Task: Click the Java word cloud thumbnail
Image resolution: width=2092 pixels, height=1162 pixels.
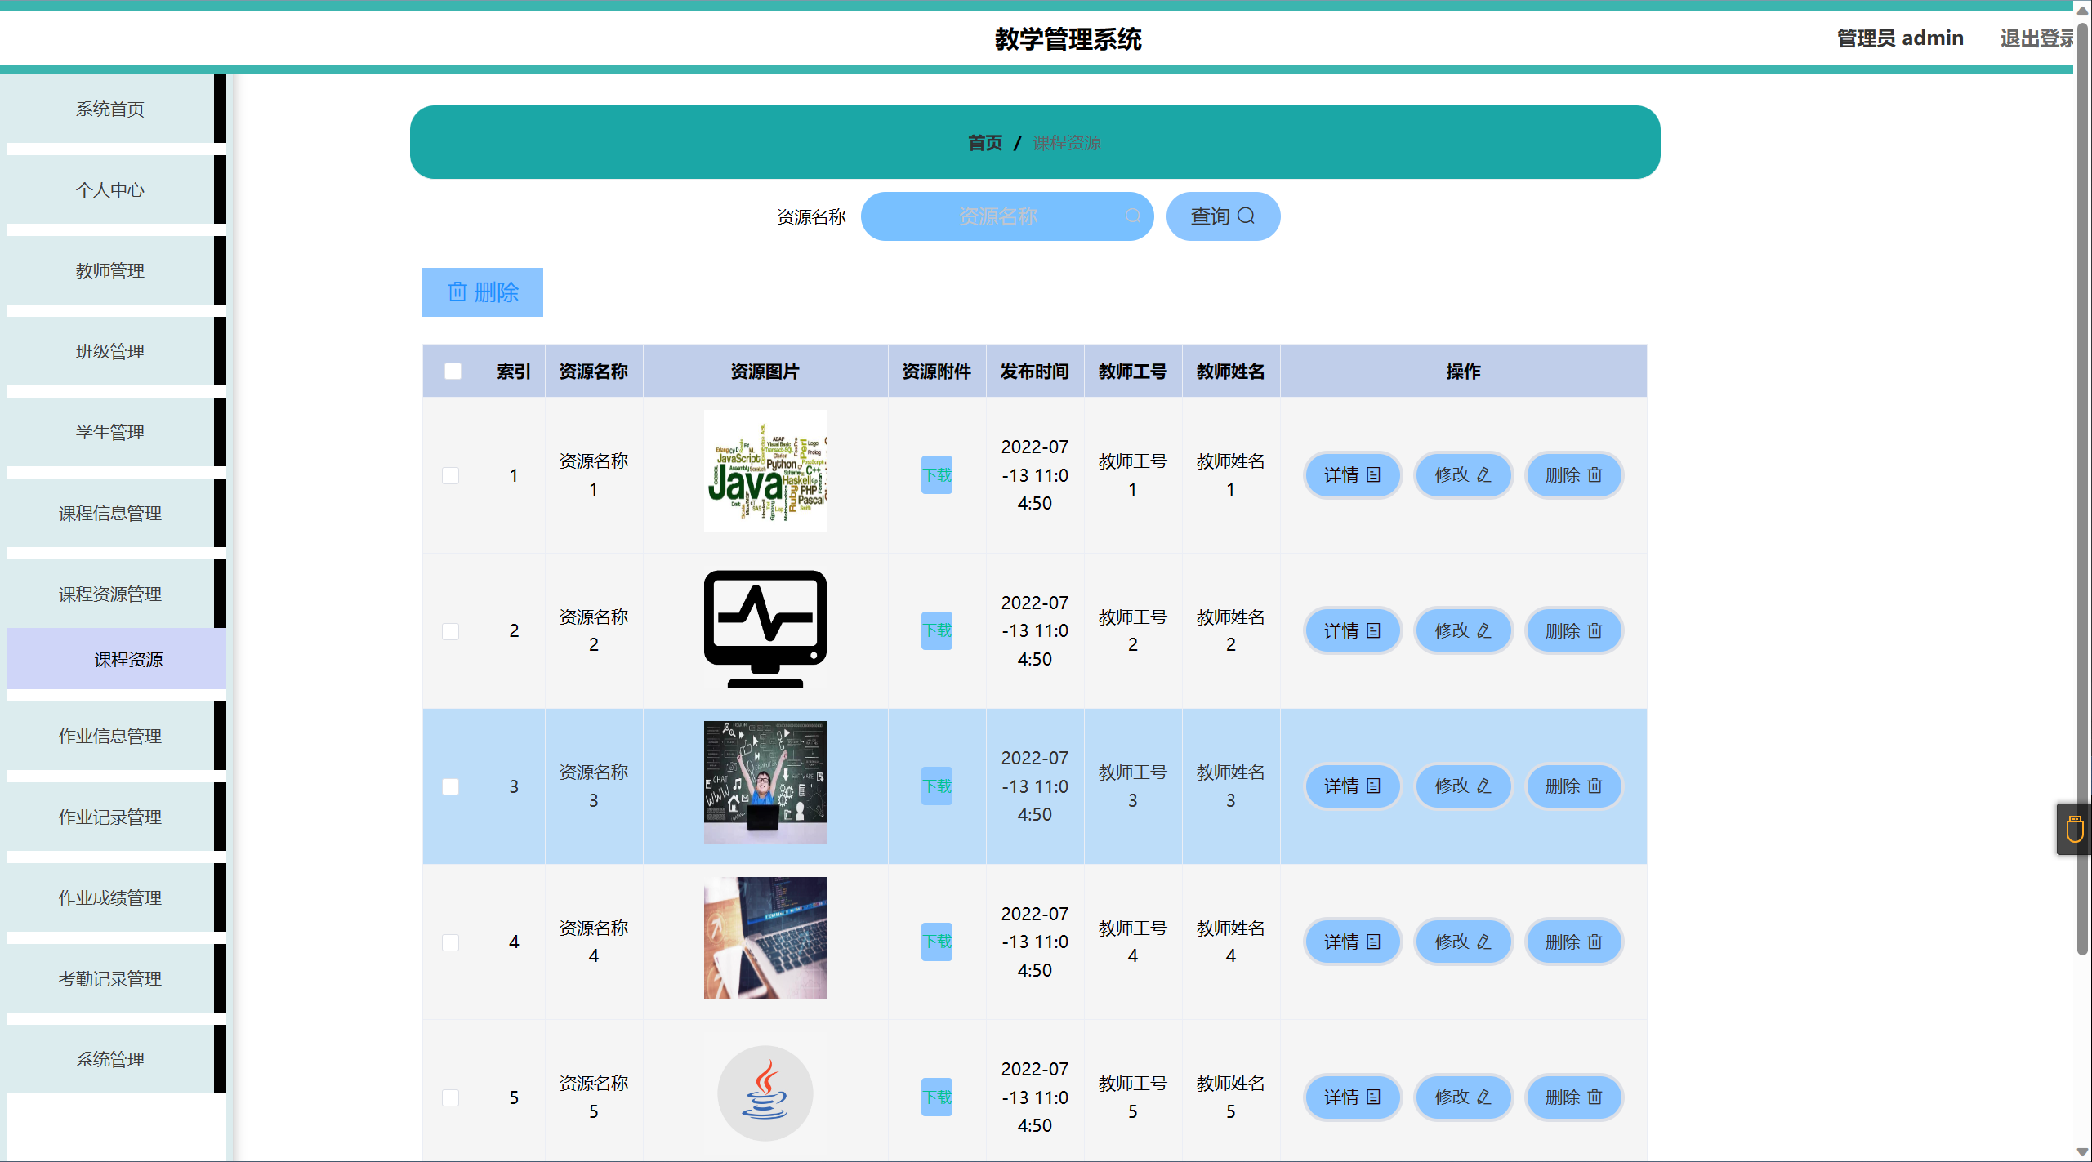Action: click(x=765, y=471)
